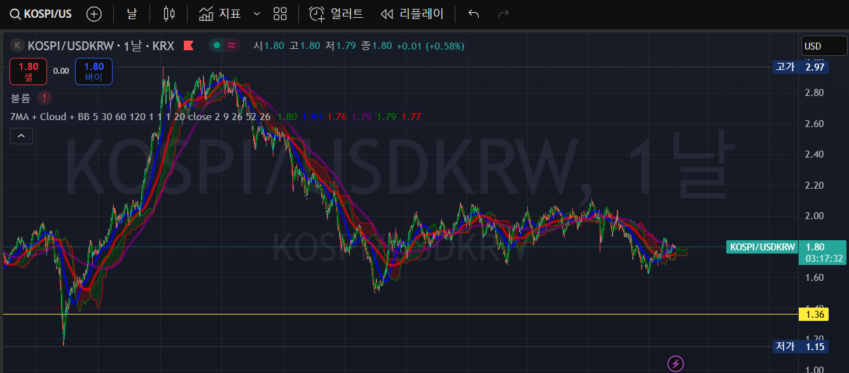The width and height of the screenshot is (849, 373).
Task: Click the 1.80 바이 buy button
Action: (93, 71)
